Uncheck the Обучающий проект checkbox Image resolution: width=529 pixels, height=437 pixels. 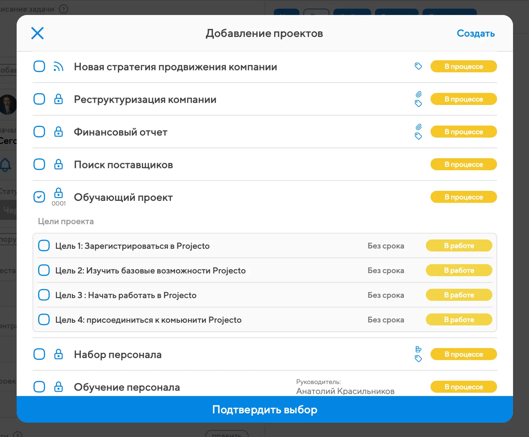tap(39, 197)
